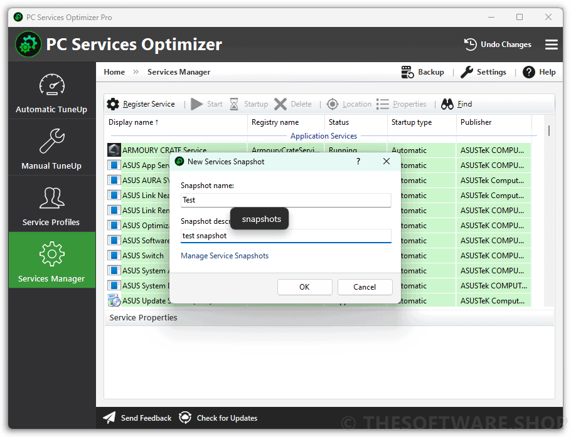Focus the snapshot description input field
Screen dimensions: 571x437
286,236
